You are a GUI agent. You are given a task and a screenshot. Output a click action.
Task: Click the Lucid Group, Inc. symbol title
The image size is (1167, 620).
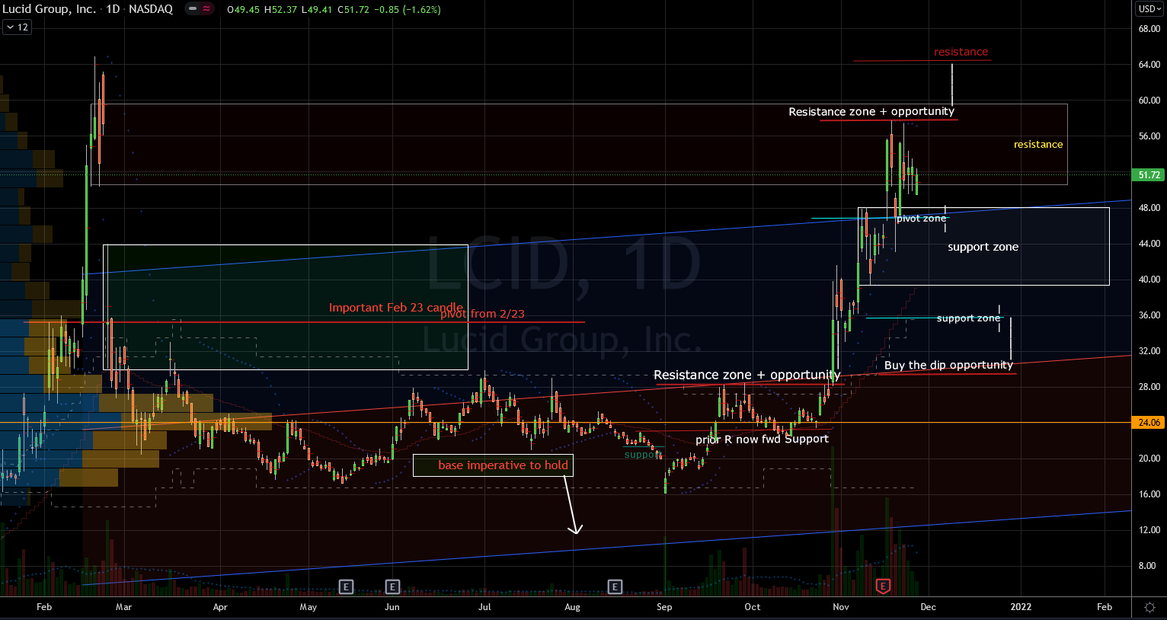click(x=49, y=9)
